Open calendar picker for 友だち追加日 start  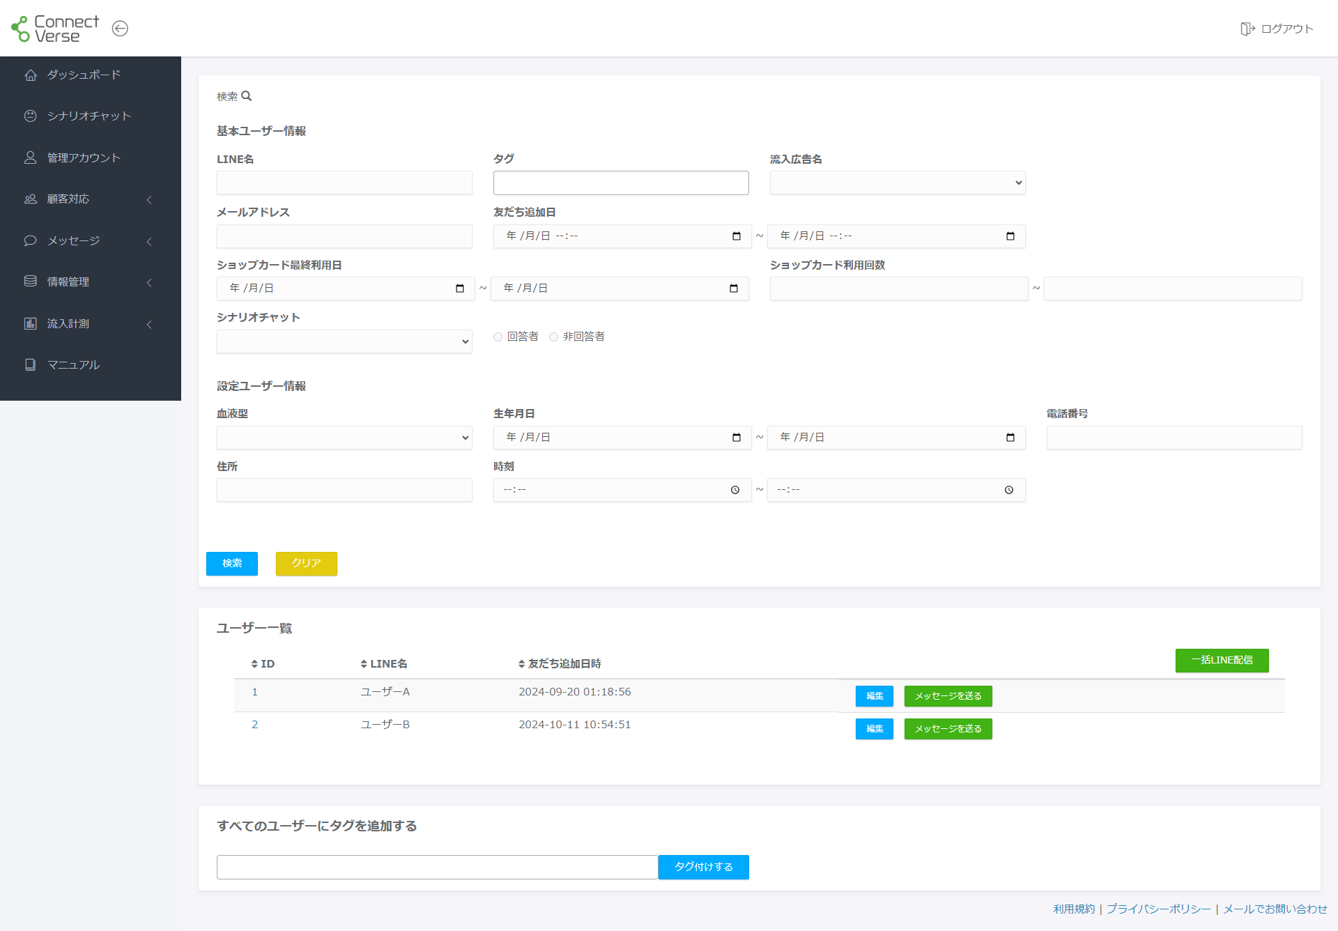pyautogui.click(x=737, y=236)
